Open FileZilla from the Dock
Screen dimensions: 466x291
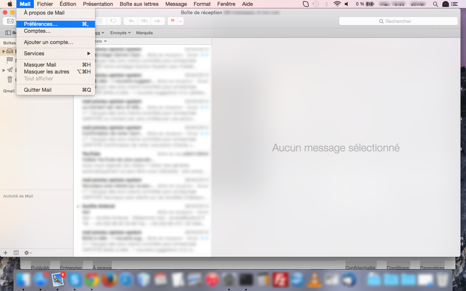pyautogui.click(x=281, y=280)
